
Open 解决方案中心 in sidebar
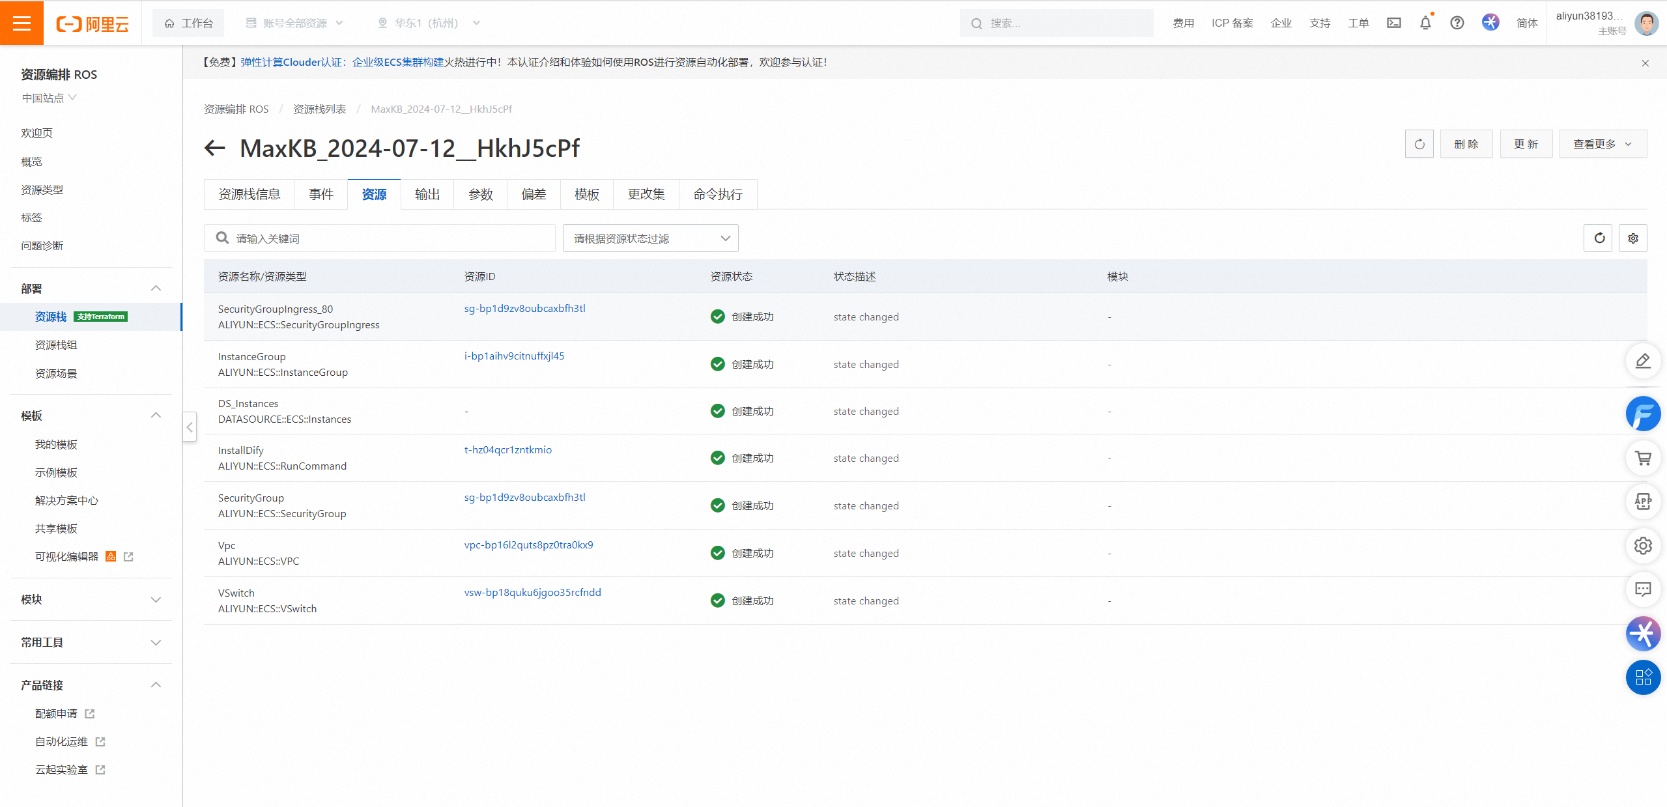tap(66, 500)
